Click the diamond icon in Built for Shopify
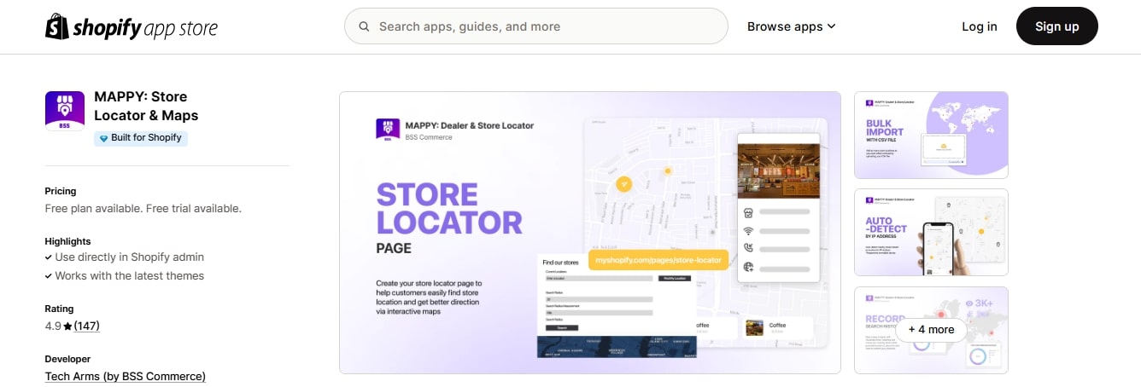Screen dimensions: 1141x387 pos(104,138)
